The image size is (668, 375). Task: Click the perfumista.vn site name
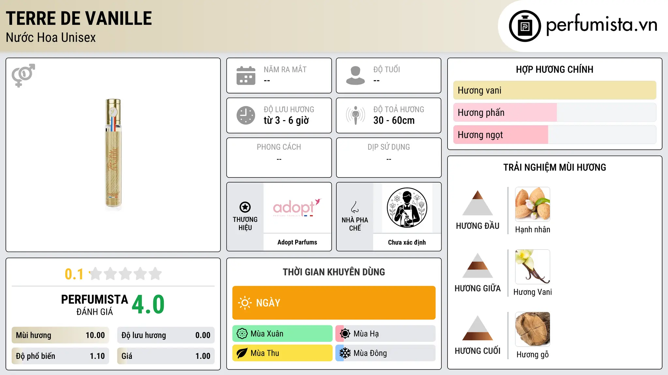601,25
